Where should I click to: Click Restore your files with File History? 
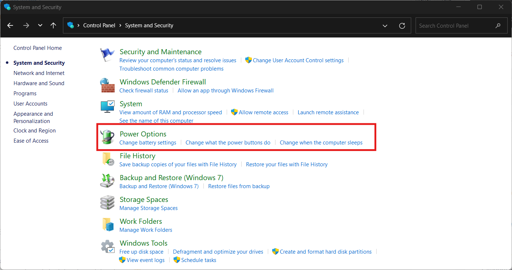coord(287,164)
